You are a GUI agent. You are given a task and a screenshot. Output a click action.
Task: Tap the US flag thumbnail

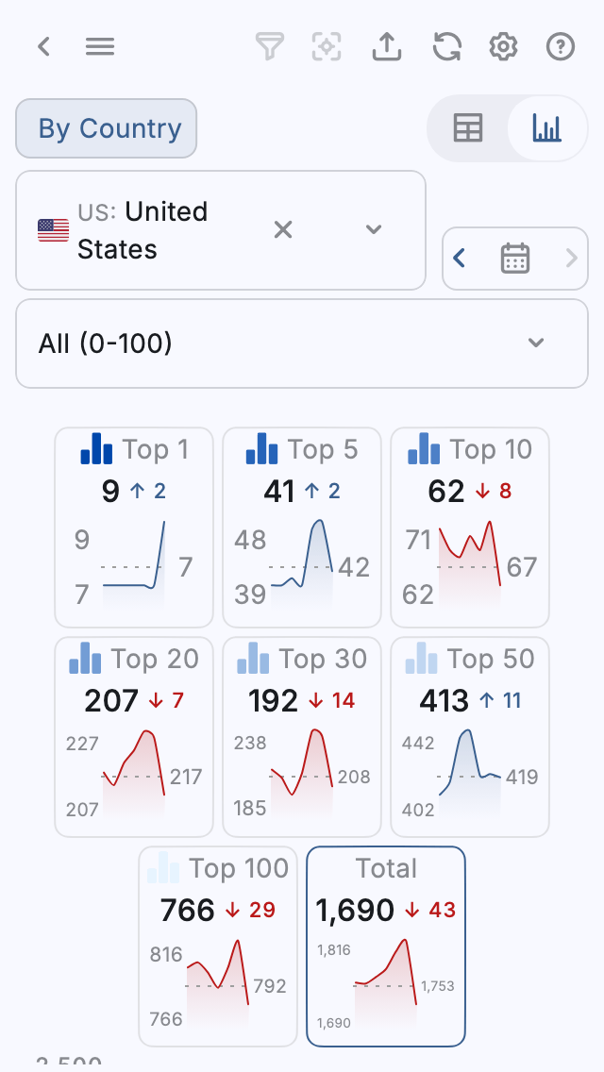pos(53,229)
